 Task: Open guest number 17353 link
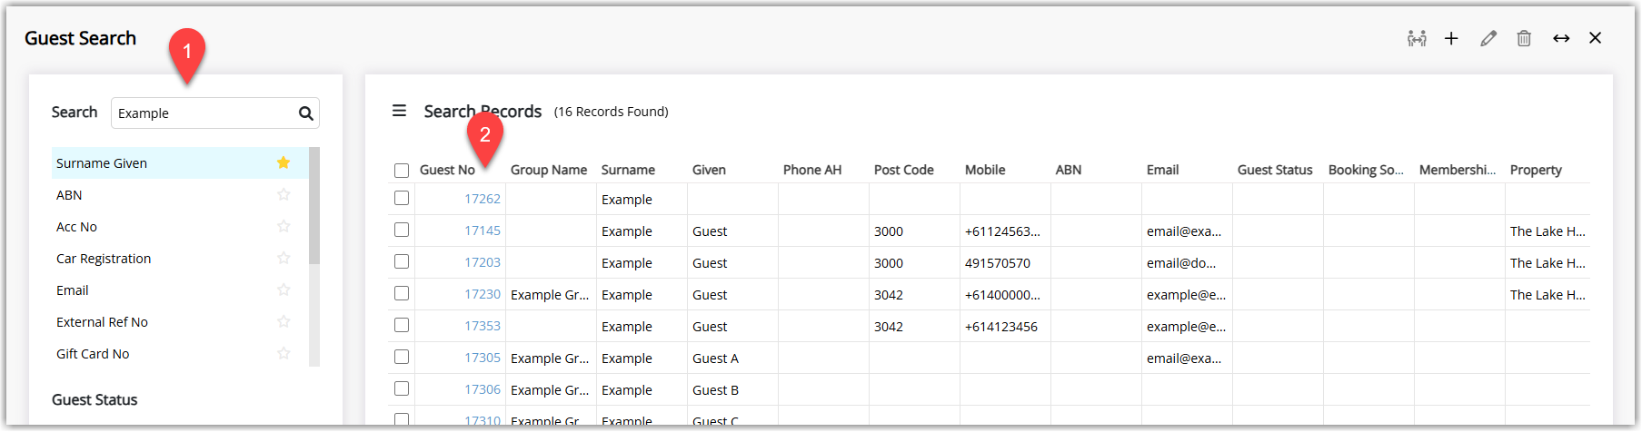click(x=483, y=326)
